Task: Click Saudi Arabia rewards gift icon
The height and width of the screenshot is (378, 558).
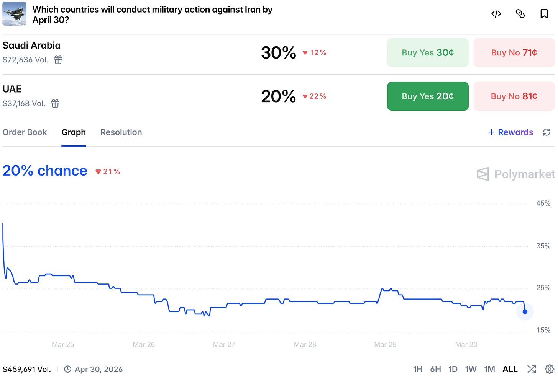Action: pyautogui.click(x=58, y=60)
